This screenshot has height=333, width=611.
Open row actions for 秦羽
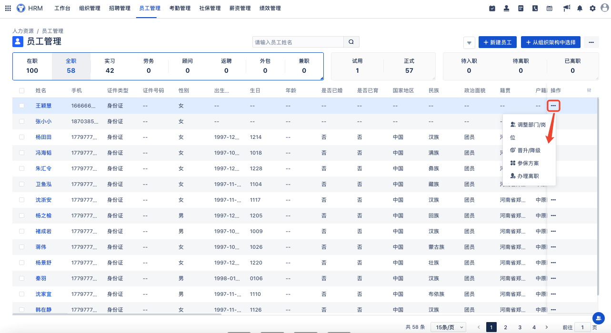(x=553, y=278)
